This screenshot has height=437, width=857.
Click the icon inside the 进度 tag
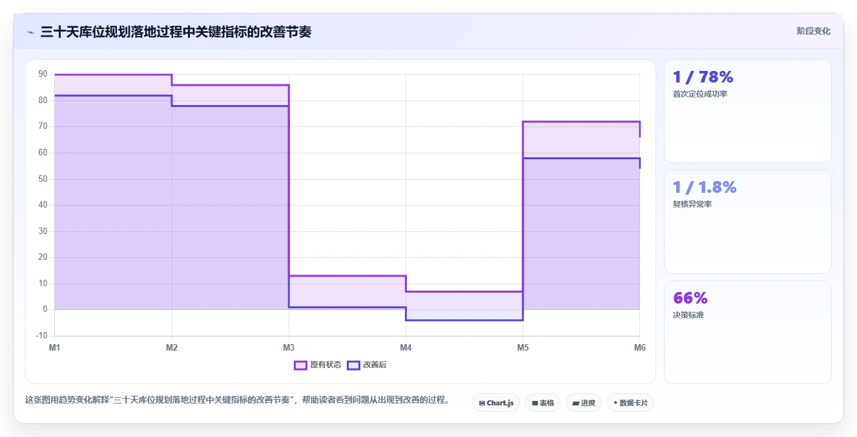575,403
